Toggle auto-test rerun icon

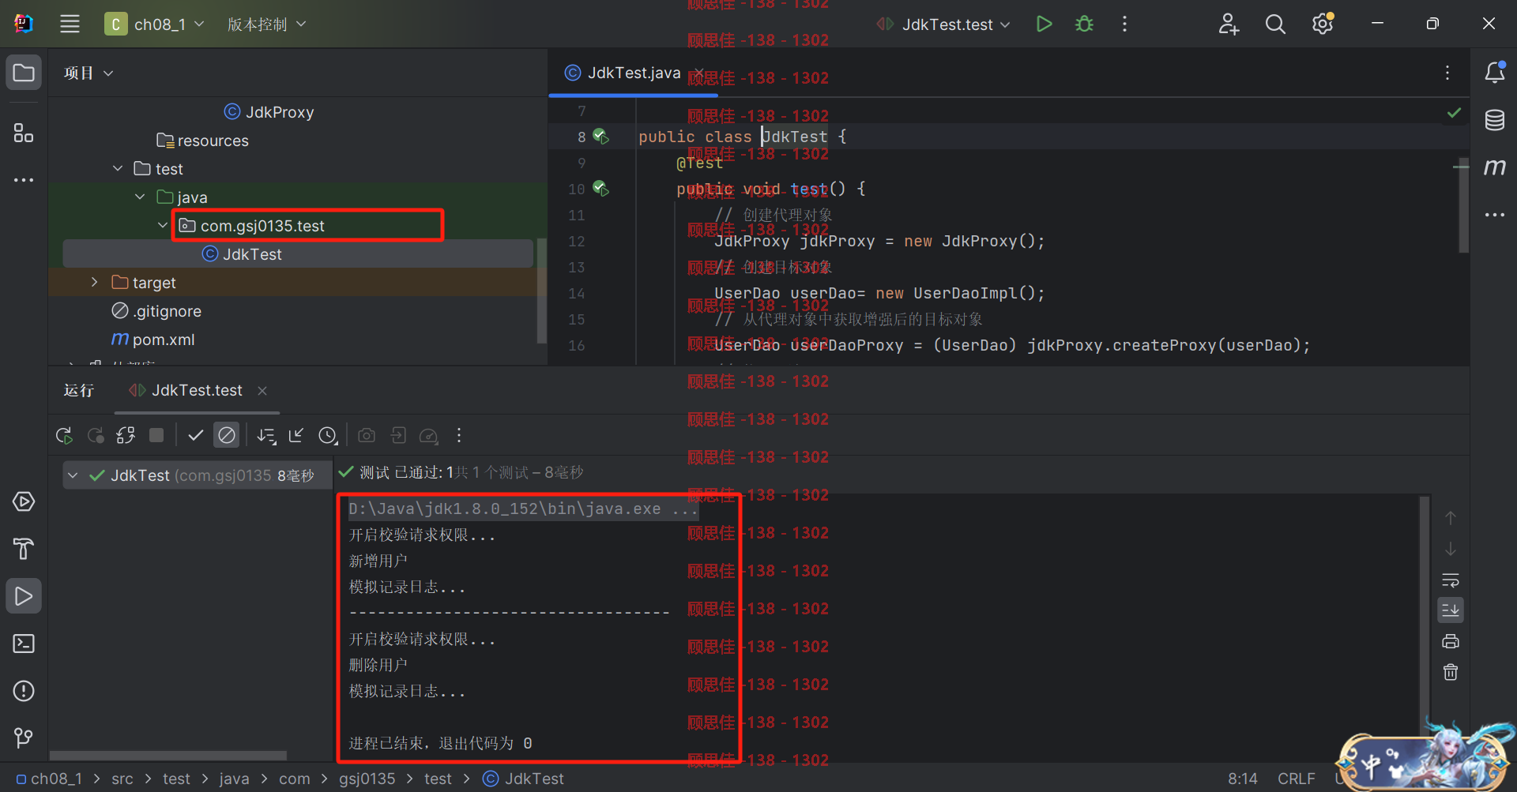(x=126, y=435)
